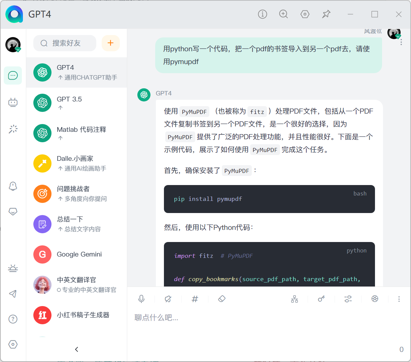Image resolution: width=411 pixels, height=362 pixels.
Task: Pin the window with the pin icon
Action: [x=326, y=14]
